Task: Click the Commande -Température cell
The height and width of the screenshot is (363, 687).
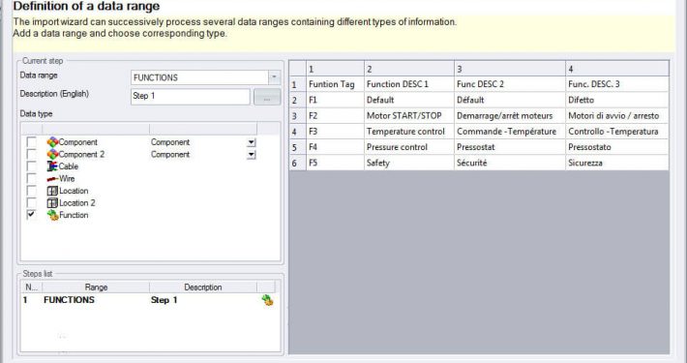Action: click(510, 132)
